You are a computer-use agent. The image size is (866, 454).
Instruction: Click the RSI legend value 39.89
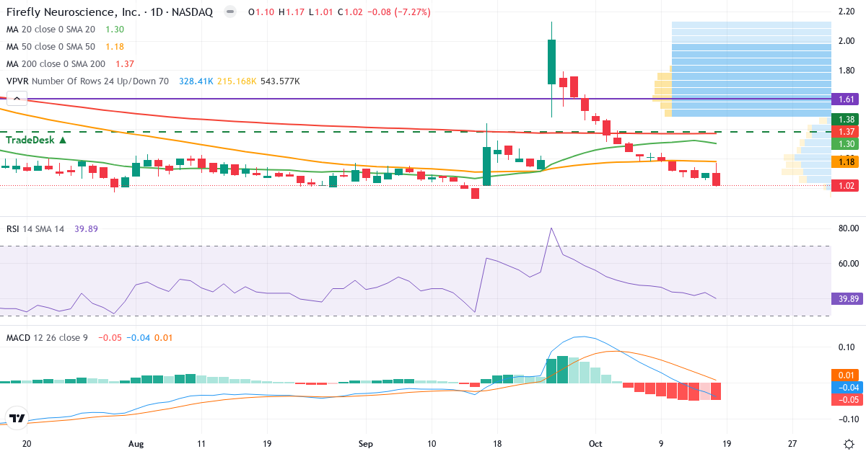pyautogui.click(x=86, y=228)
